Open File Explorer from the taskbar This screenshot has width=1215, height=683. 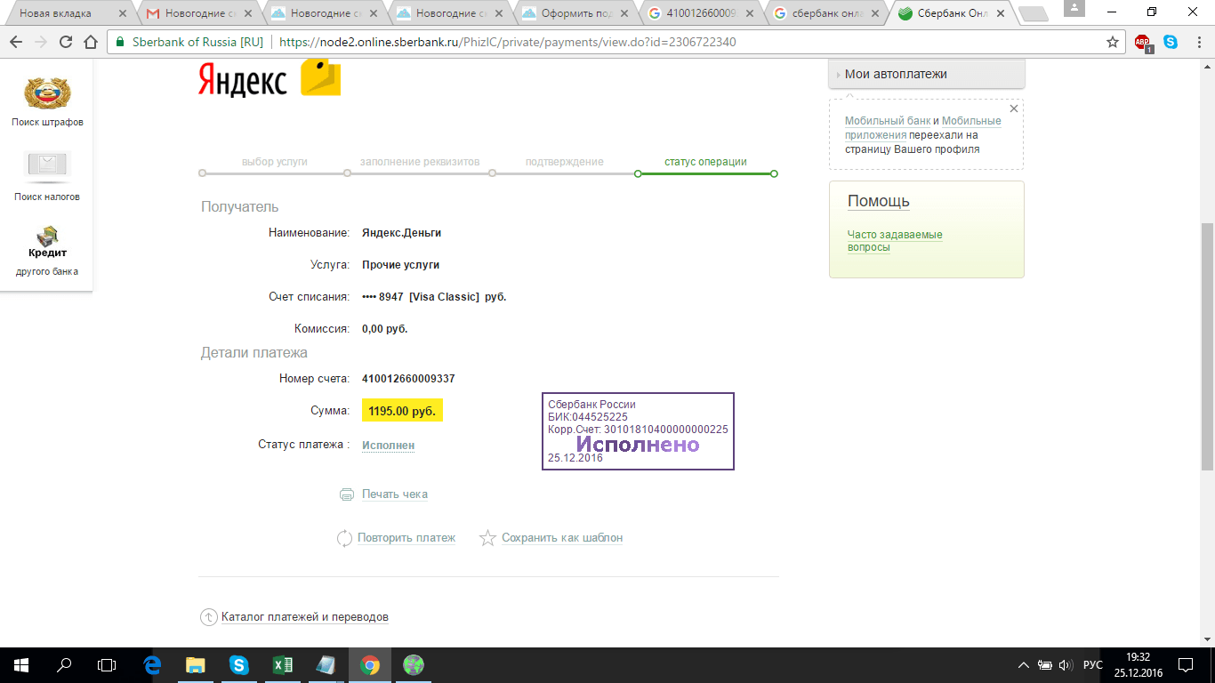[x=196, y=664]
